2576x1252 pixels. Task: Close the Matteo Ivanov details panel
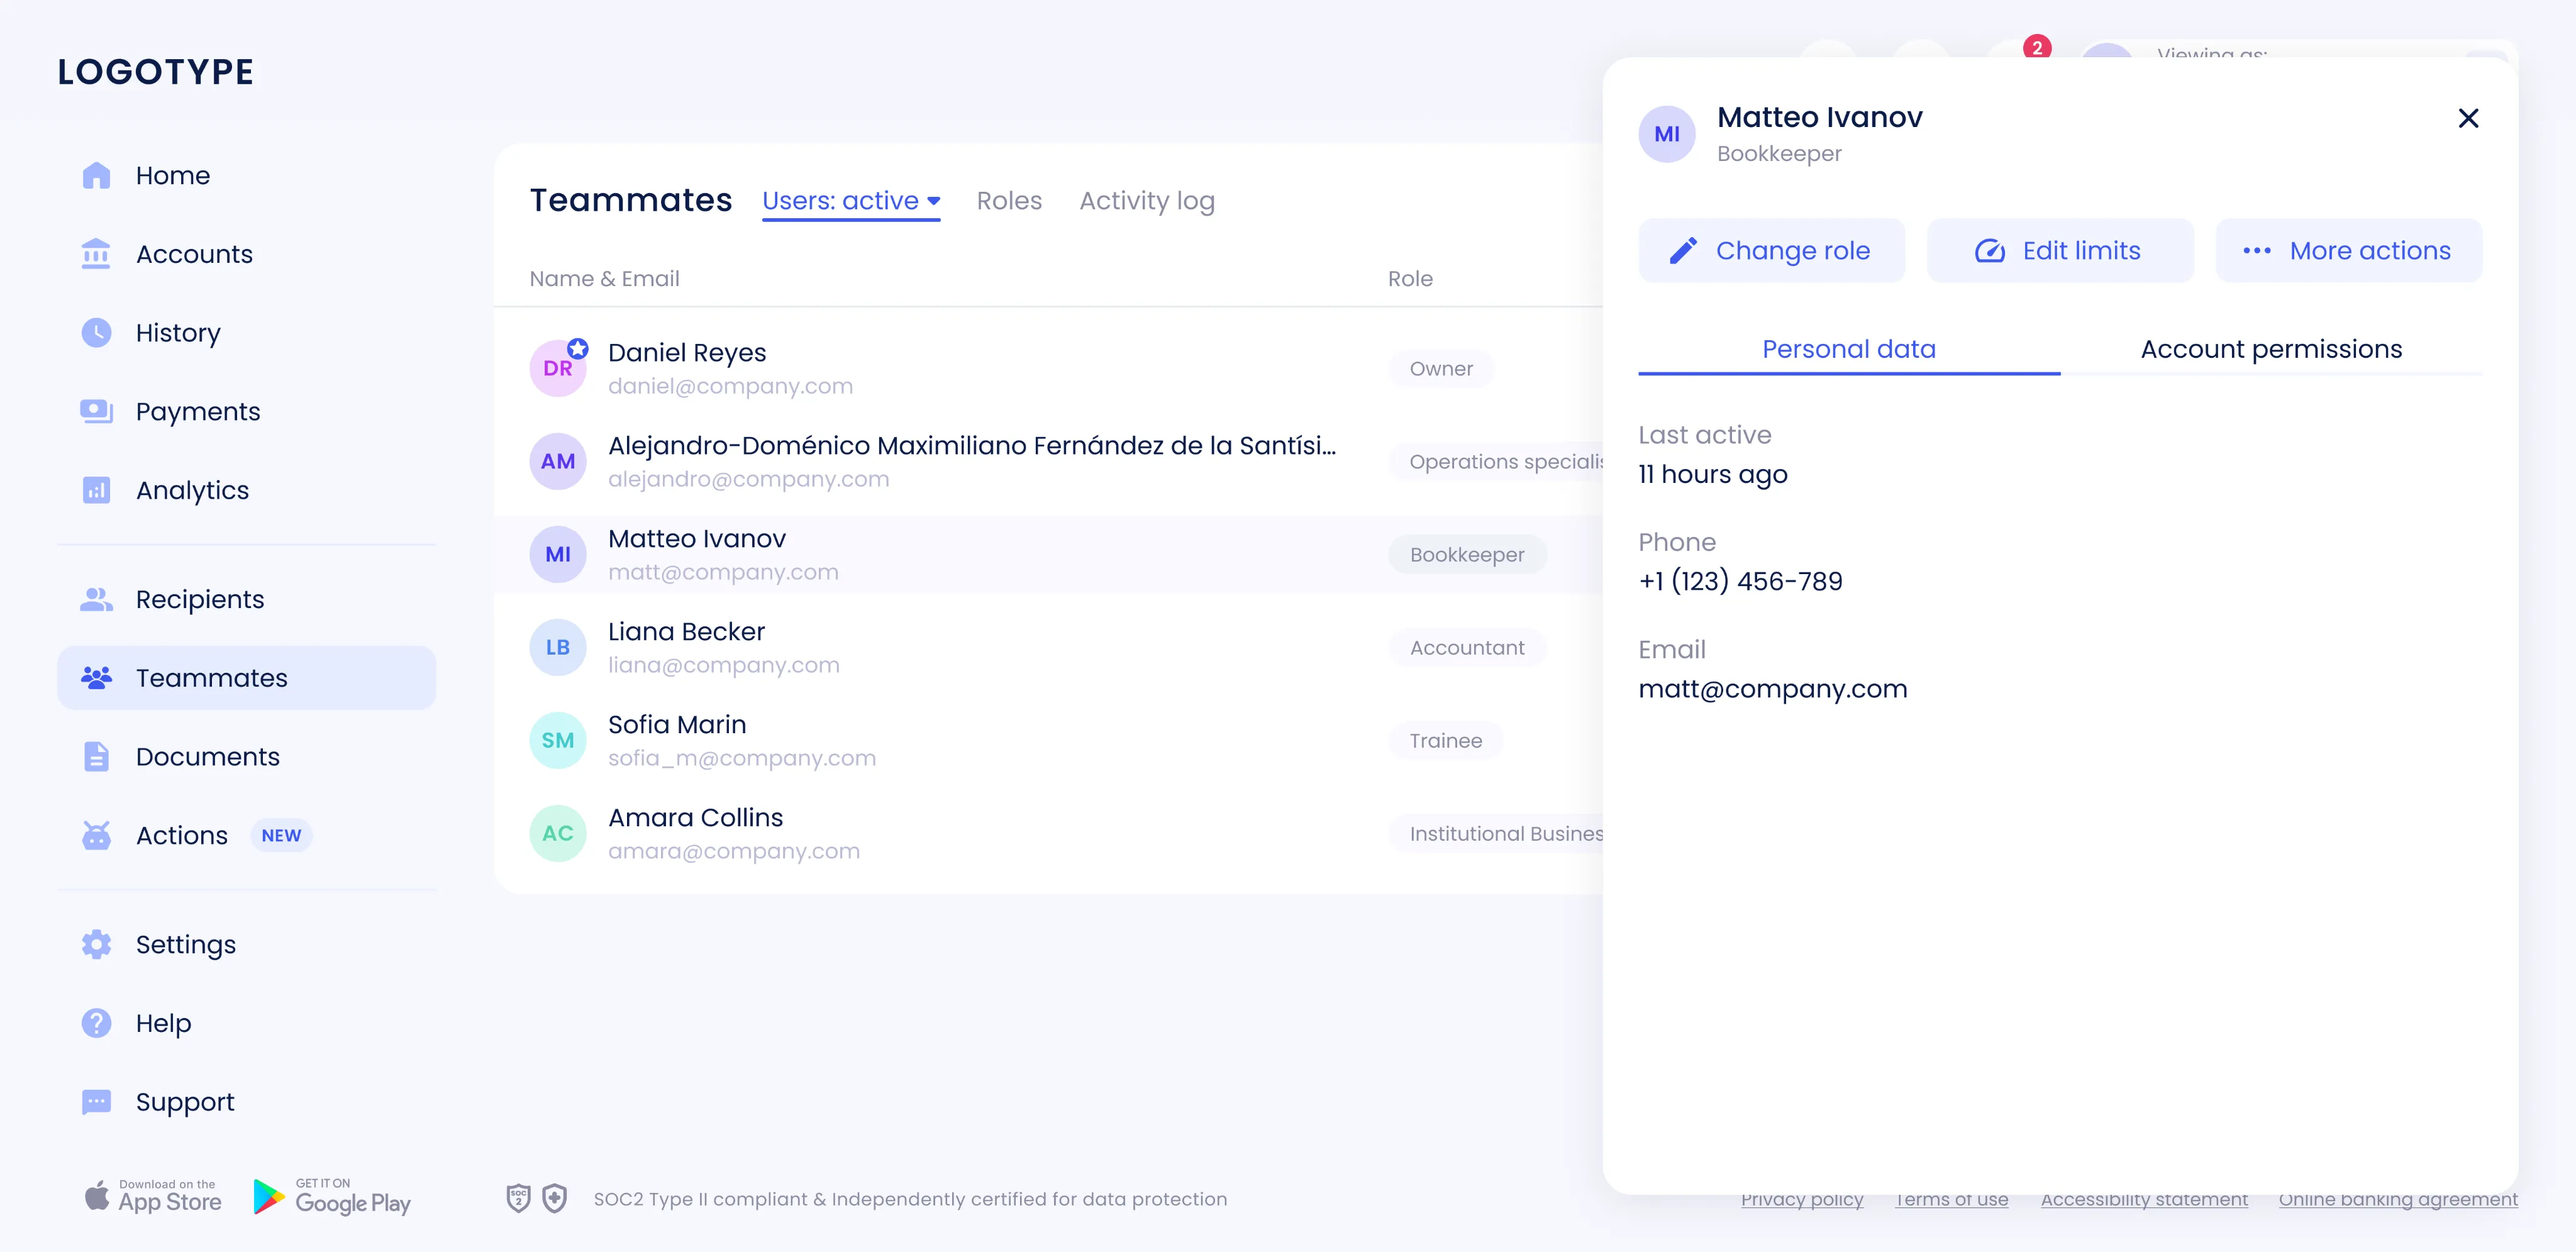[2468, 118]
